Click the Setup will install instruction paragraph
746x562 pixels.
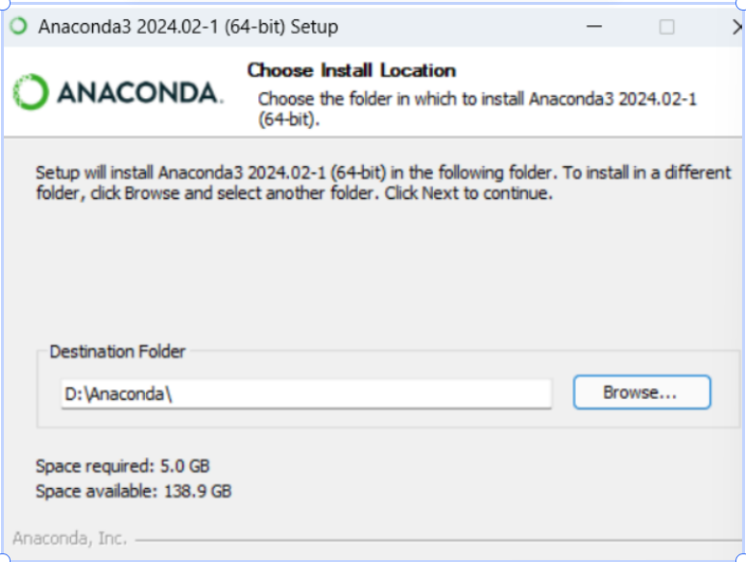(383, 183)
